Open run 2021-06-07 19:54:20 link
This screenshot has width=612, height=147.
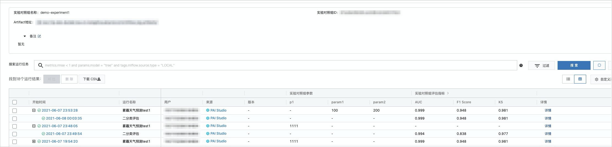coord(60,141)
